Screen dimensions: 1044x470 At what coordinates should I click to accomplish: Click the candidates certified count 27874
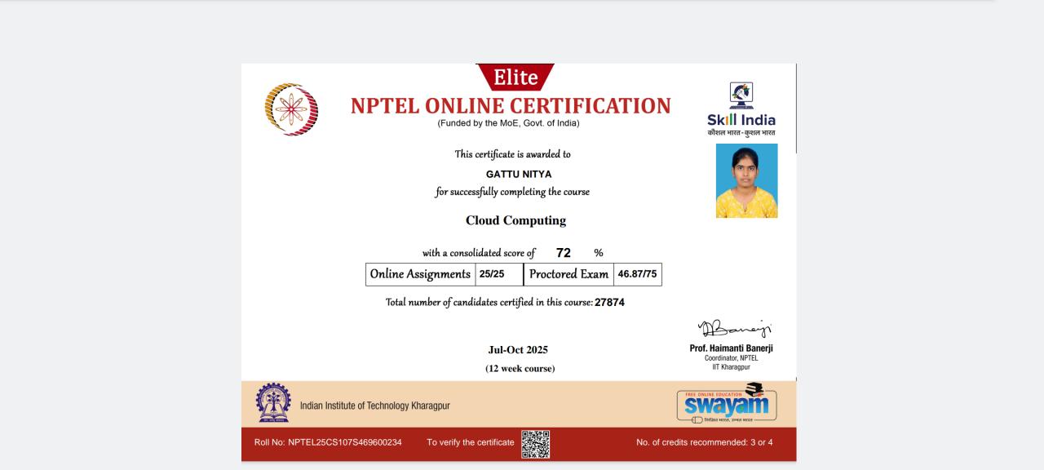[610, 302]
